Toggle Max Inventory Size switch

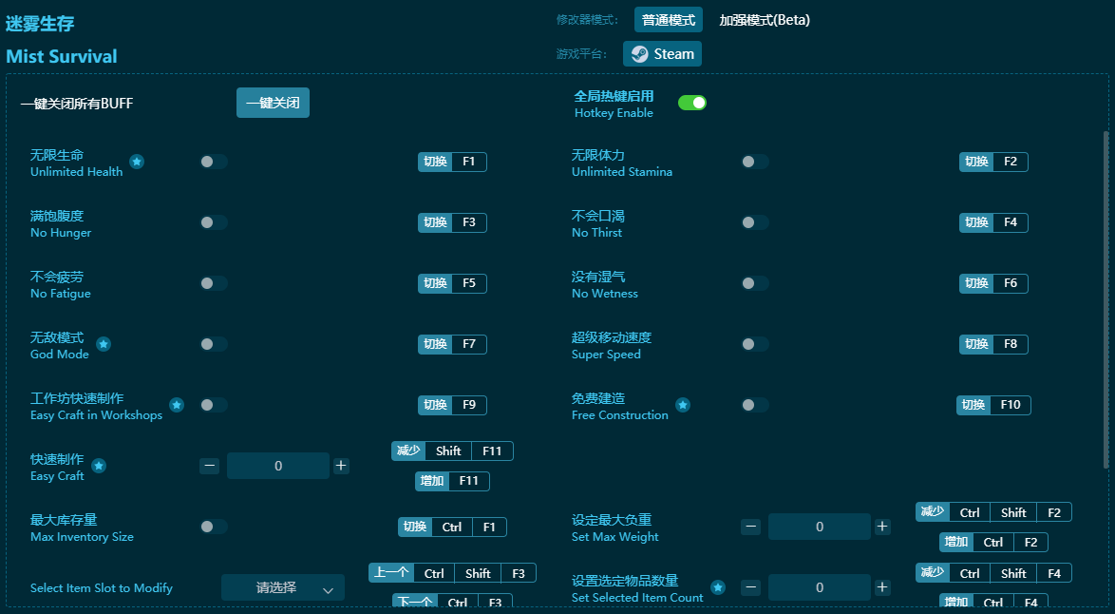coord(214,527)
